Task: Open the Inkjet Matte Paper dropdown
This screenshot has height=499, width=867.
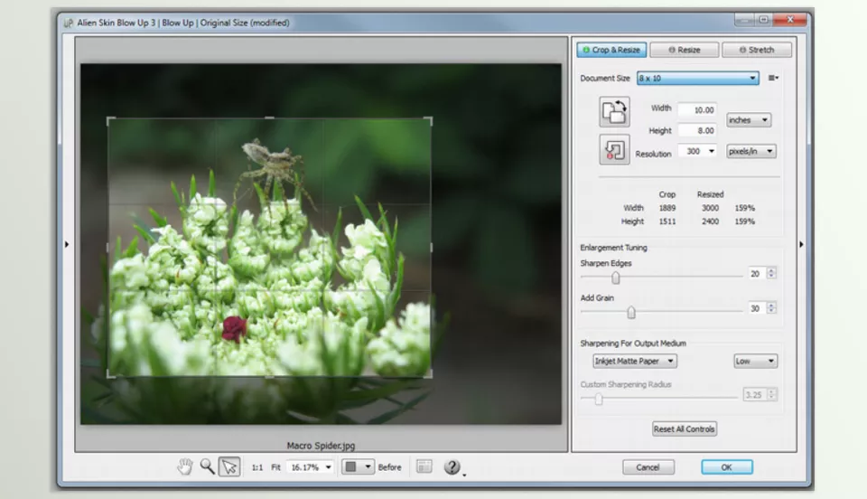Action: click(x=635, y=362)
